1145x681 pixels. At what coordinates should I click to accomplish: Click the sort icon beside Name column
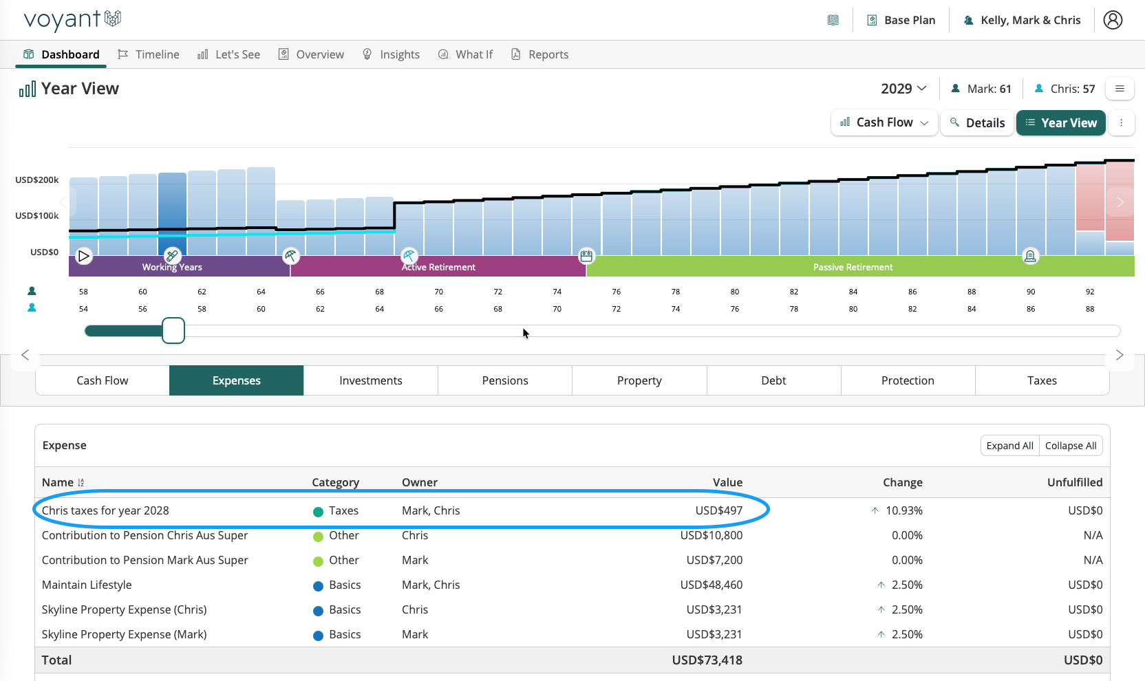pyautogui.click(x=81, y=483)
